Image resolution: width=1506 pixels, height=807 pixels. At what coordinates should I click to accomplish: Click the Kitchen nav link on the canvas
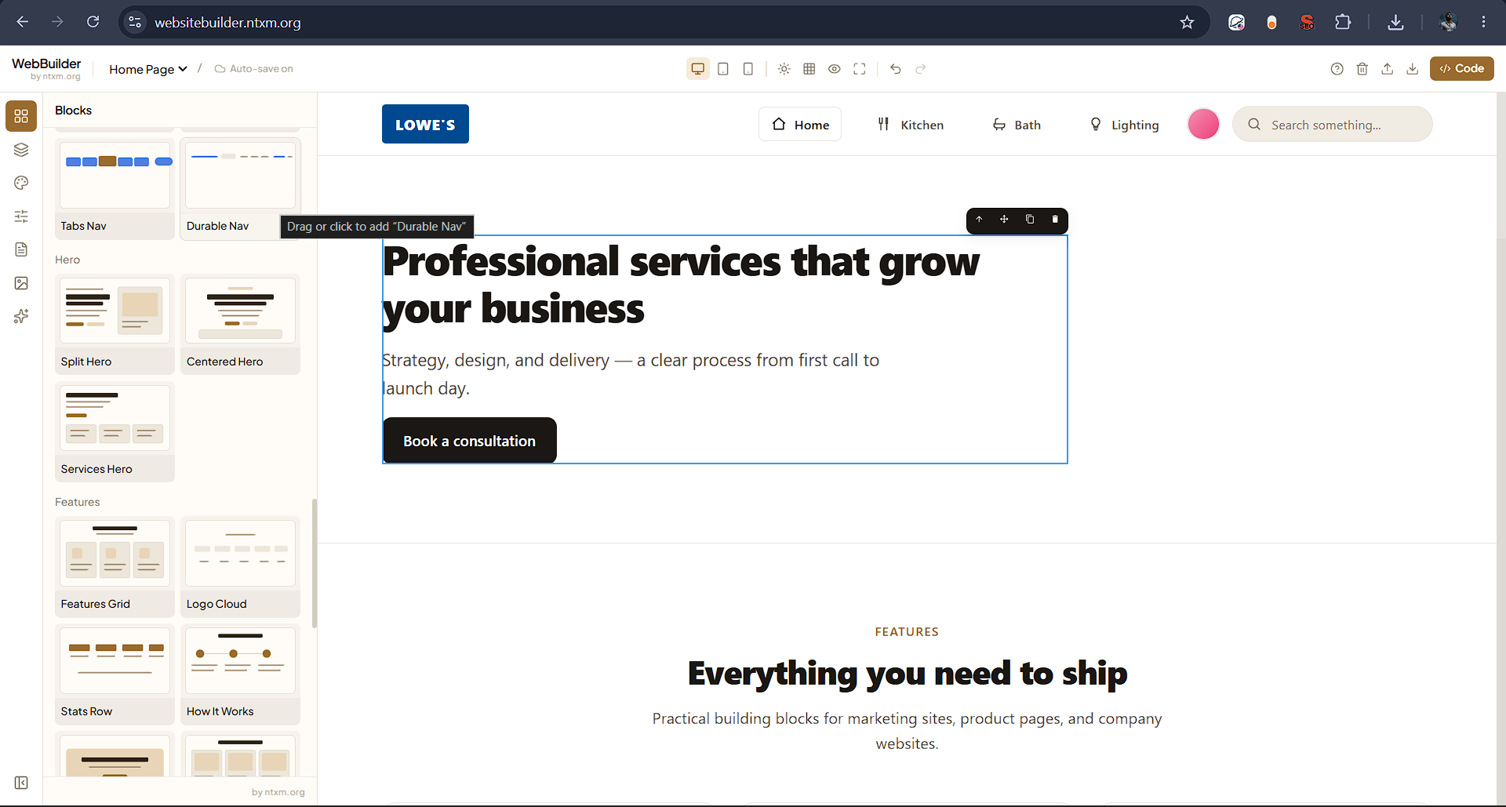(x=910, y=125)
